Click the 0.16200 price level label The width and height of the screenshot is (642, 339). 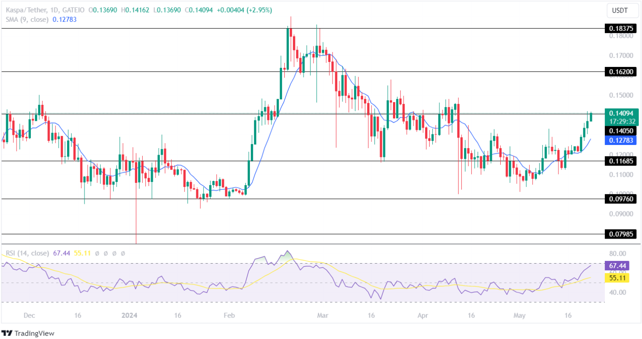coord(621,72)
